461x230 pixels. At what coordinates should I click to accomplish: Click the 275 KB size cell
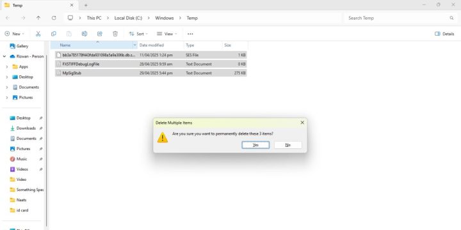(x=240, y=73)
